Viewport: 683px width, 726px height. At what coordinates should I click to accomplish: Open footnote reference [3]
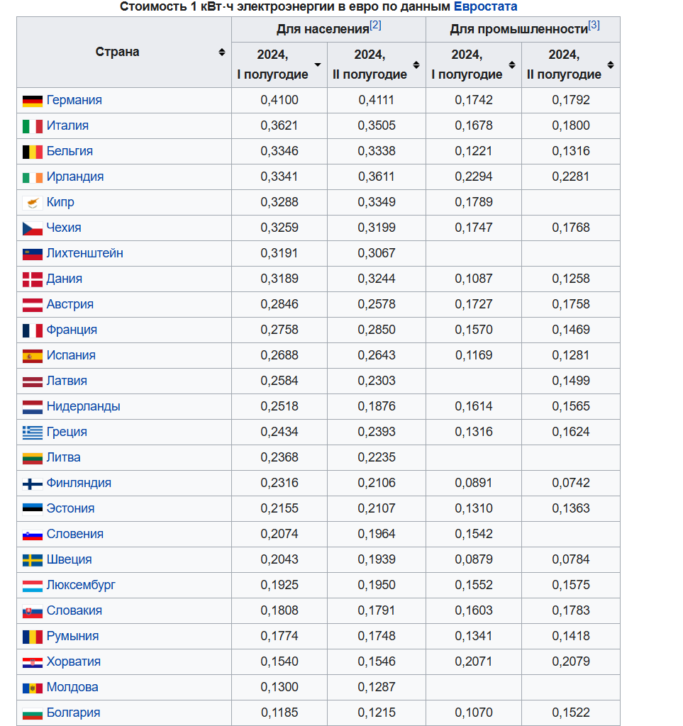pos(594,26)
